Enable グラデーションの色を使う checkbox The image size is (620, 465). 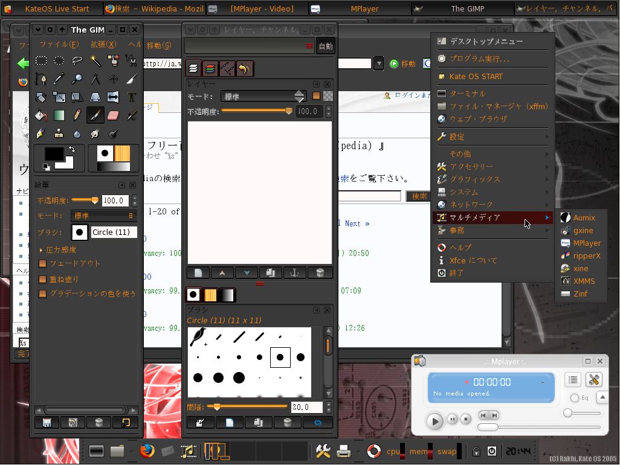pyautogui.click(x=43, y=293)
